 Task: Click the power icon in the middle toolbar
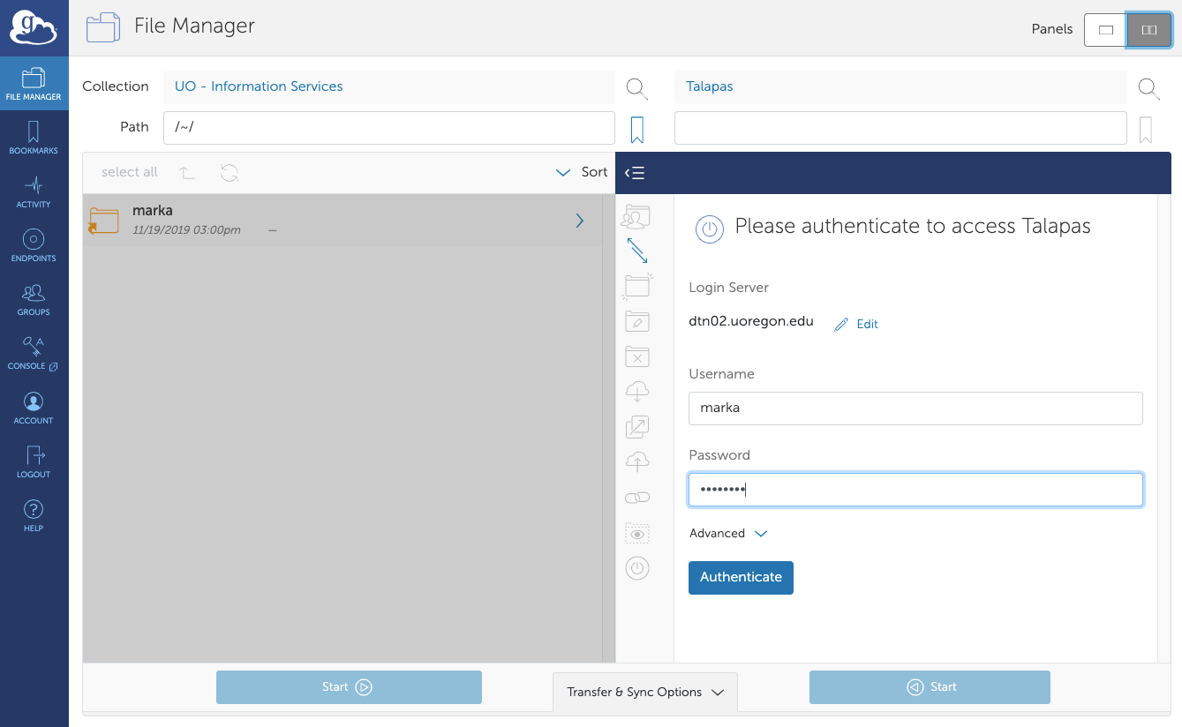[x=636, y=568]
